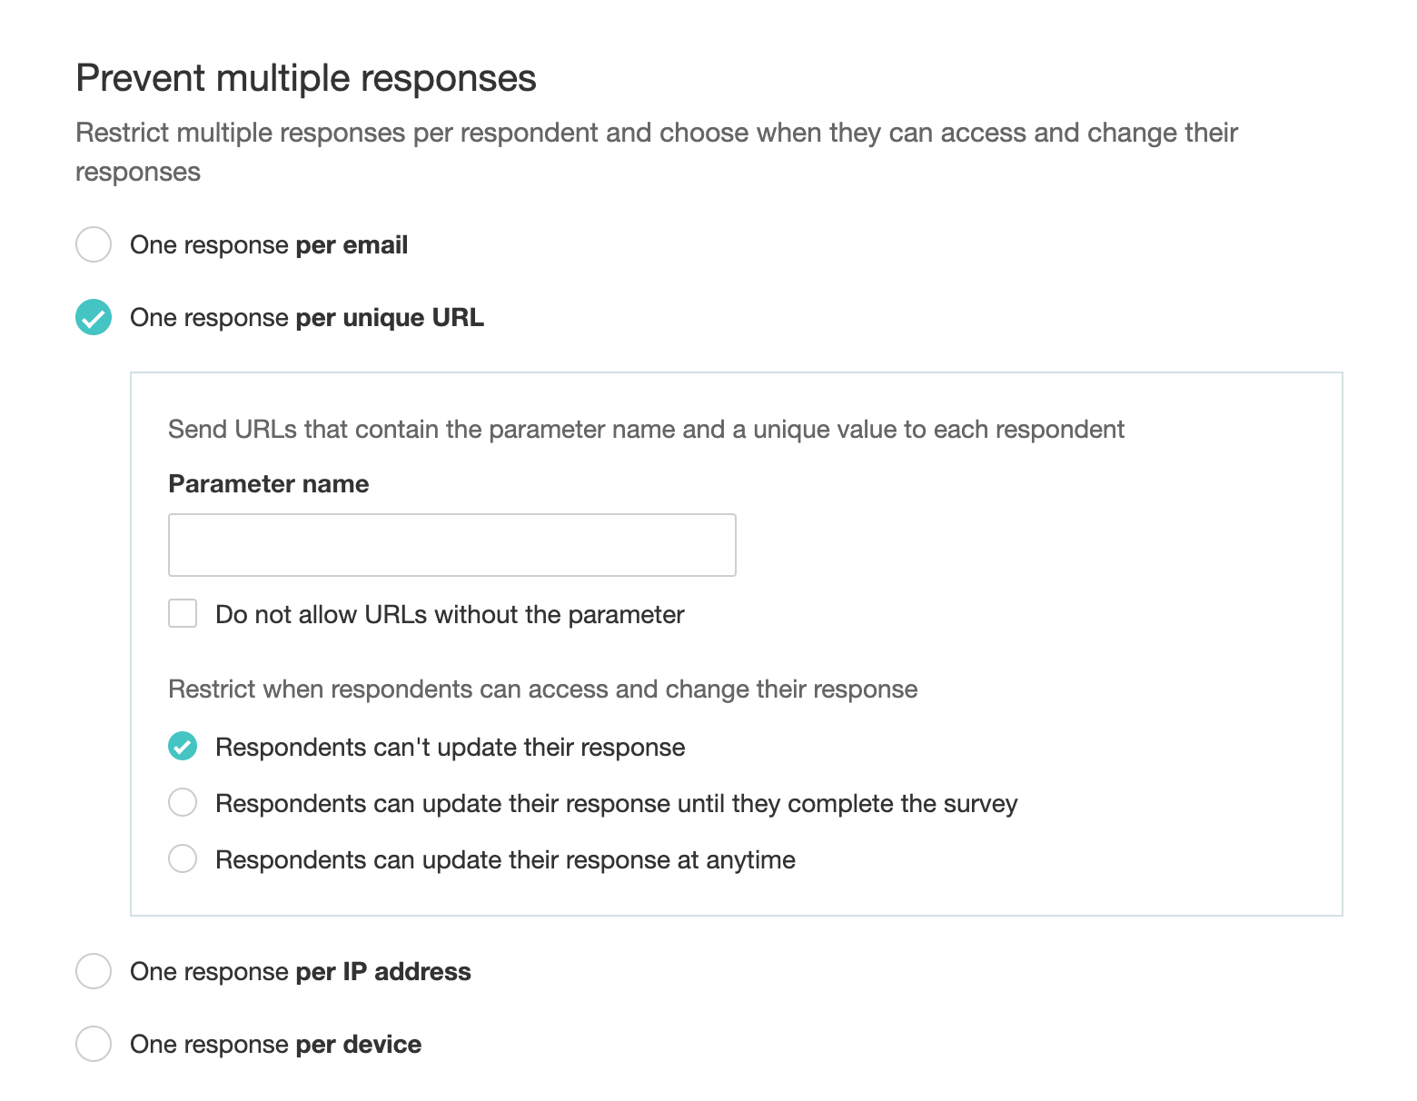Click the 'One response per IP address' label
Screen dimensions: 1417x1101
click(301, 972)
